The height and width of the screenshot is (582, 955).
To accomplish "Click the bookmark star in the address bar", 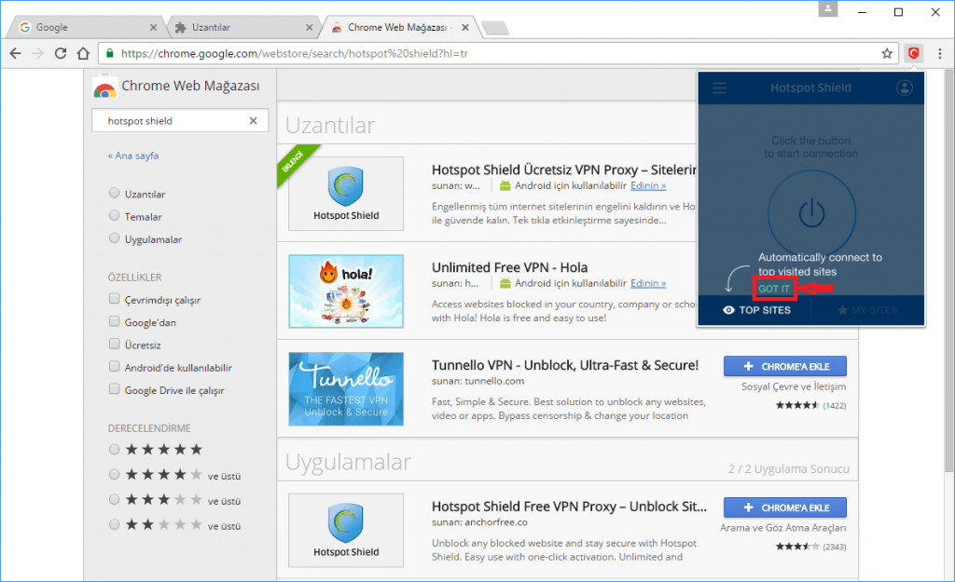I will [x=887, y=54].
